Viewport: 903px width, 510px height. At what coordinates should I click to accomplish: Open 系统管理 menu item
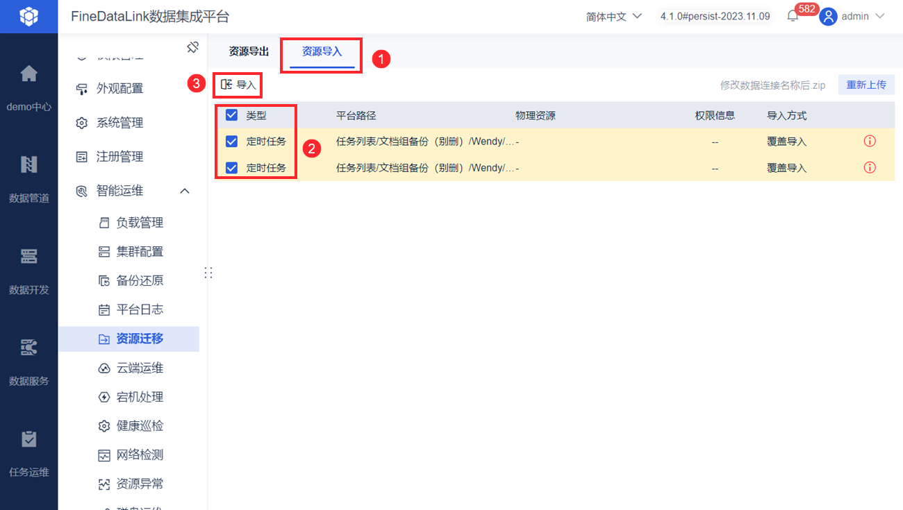119,123
